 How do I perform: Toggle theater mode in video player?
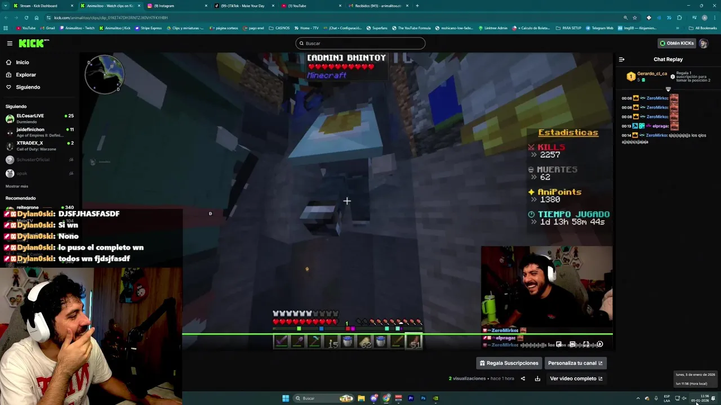coord(572,344)
